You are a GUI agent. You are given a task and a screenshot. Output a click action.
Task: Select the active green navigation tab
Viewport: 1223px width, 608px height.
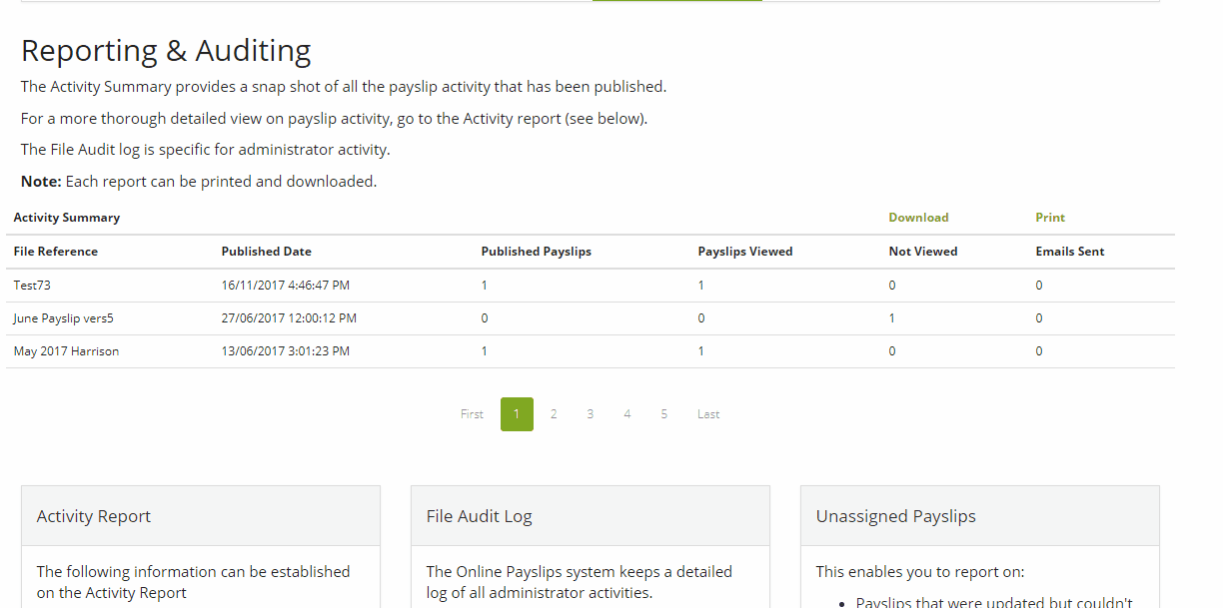[x=676, y=4]
